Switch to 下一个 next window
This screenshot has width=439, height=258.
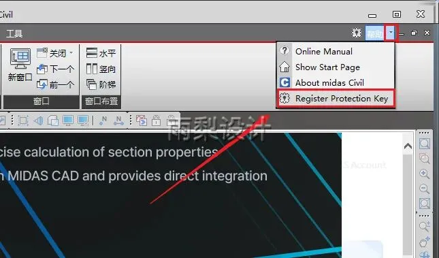coord(55,69)
